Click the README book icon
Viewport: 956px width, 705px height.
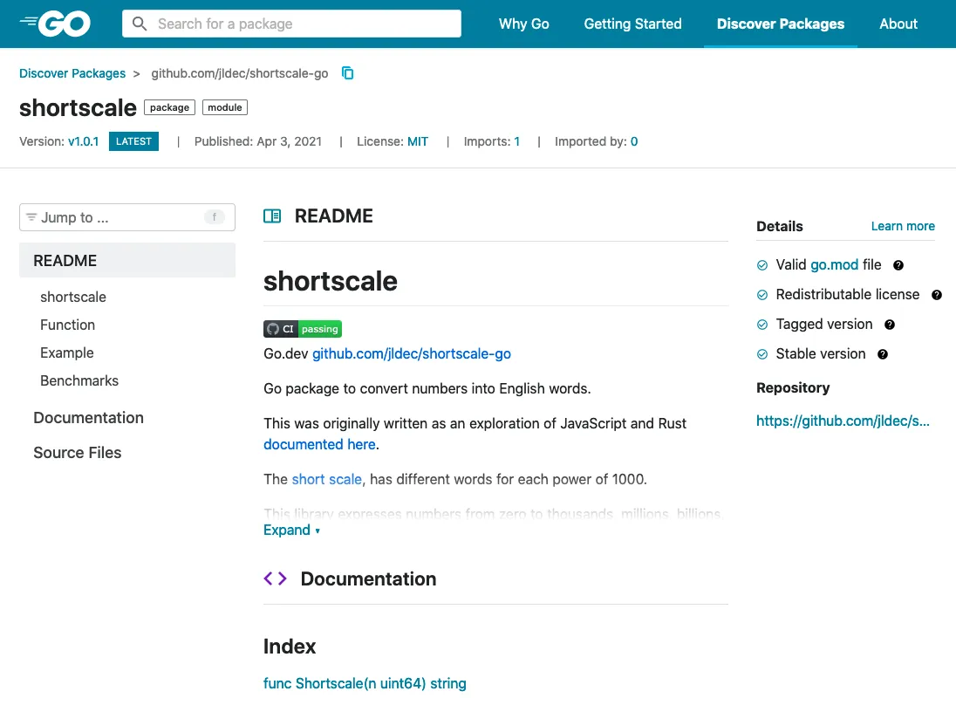pyautogui.click(x=272, y=215)
